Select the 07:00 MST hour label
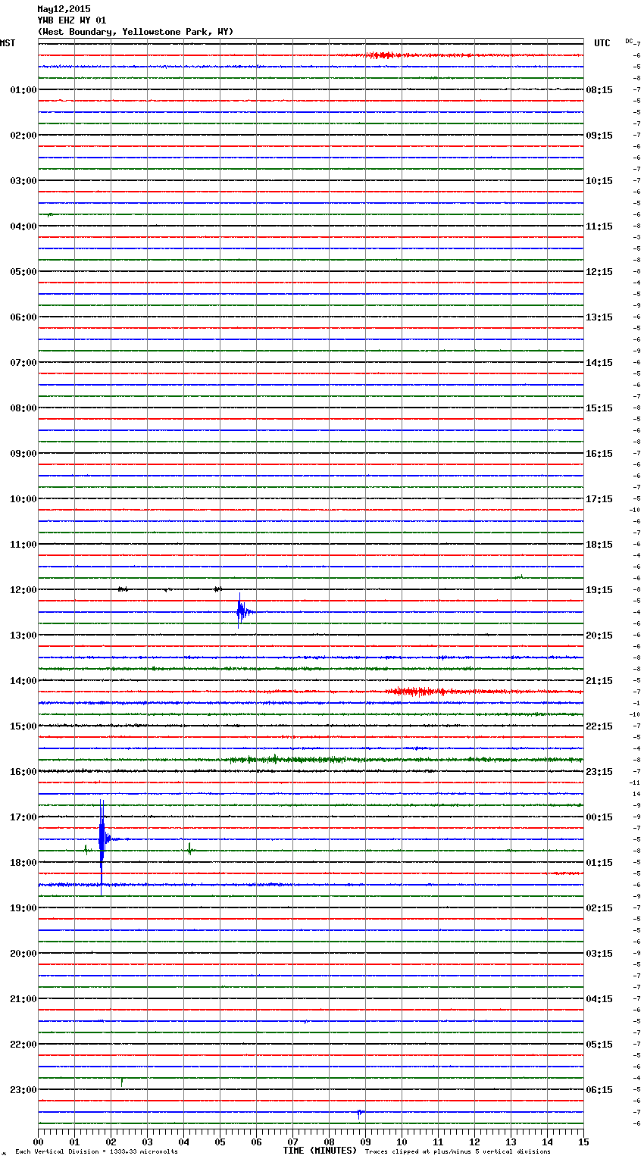 [23, 363]
